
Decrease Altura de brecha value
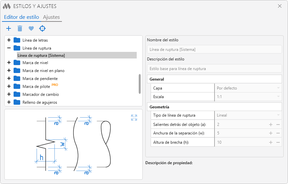point(278,142)
